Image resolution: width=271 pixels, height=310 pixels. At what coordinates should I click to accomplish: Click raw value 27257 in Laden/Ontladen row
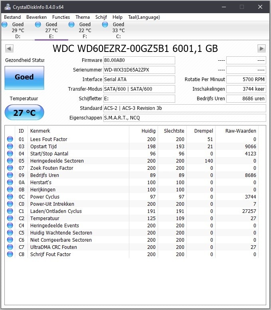coord(249,211)
